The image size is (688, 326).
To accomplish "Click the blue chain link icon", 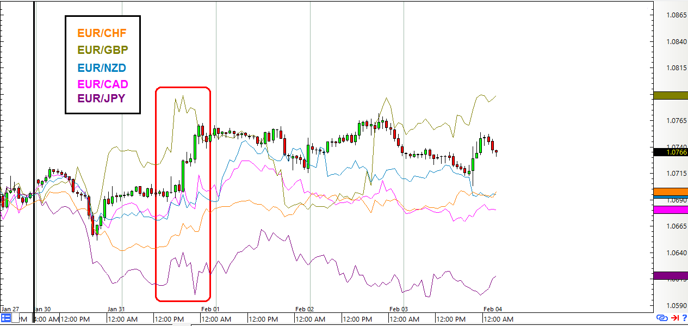I will click(662, 318).
